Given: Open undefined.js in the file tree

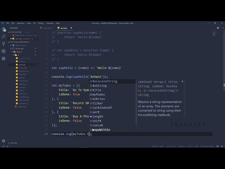Looking at the screenshot, I should tap(24, 97).
